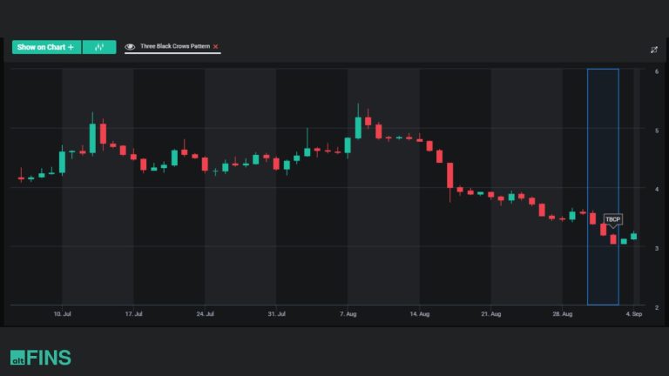Click the 4. Sep date label
669x376 pixels.
pyautogui.click(x=634, y=313)
